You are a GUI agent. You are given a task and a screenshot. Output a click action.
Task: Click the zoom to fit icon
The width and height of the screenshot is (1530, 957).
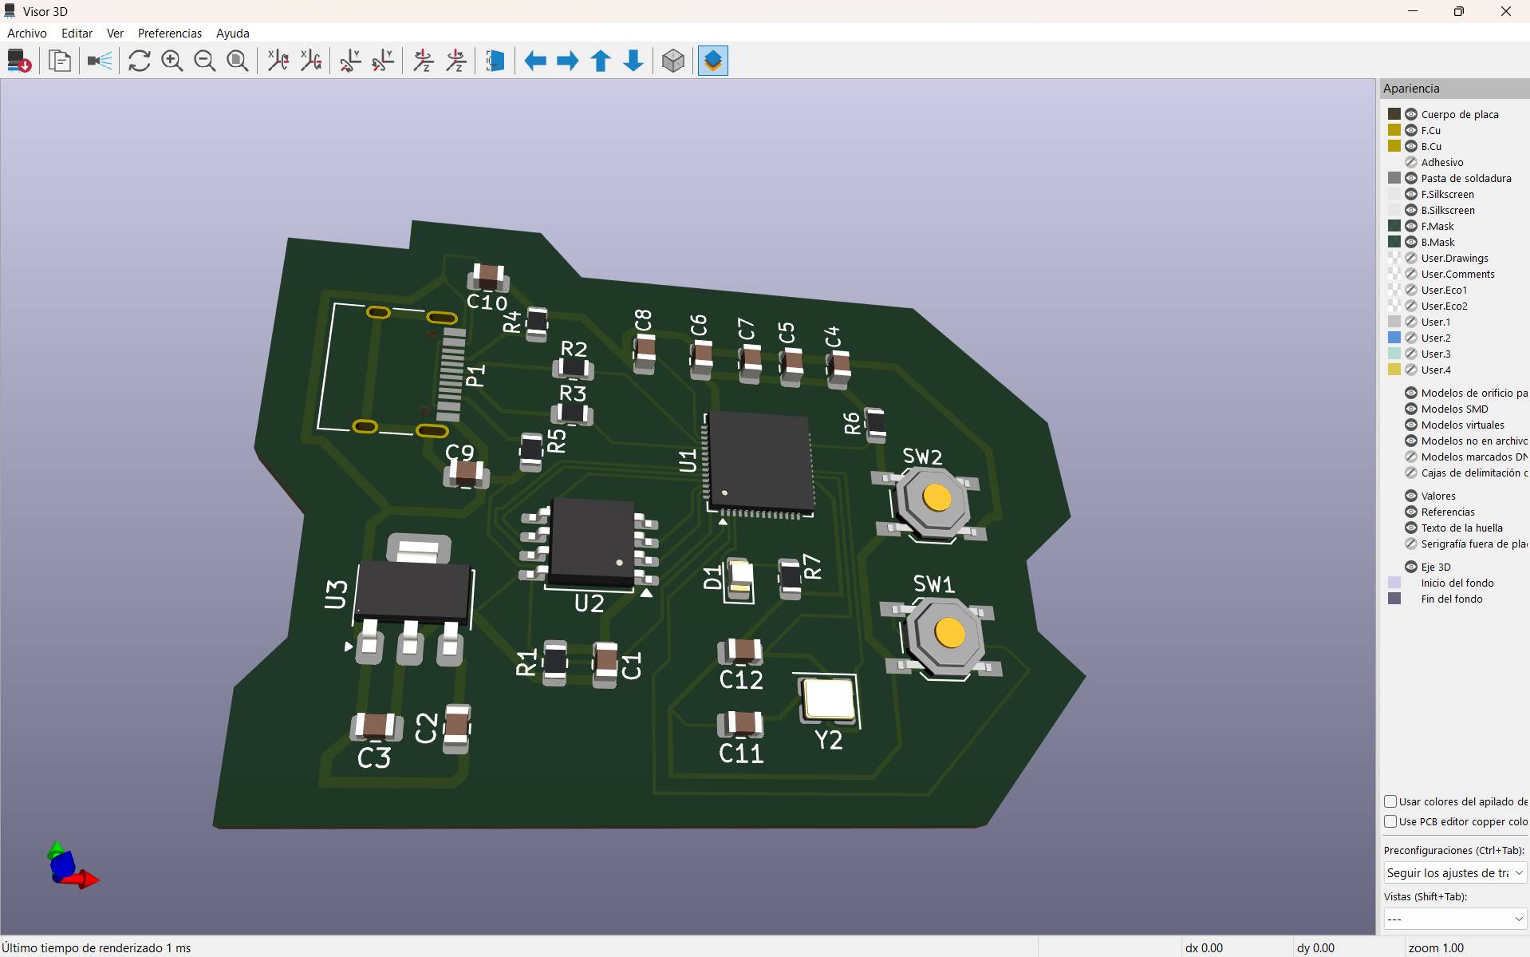237,60
